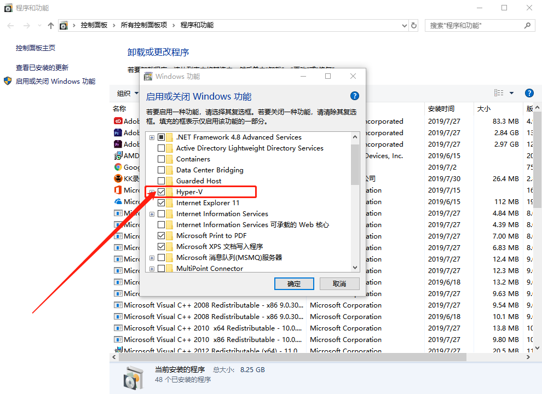Image resolution: width=542 pixels, height=394 pixels.
Task: Click the up arrow navigation button
Action: pyautogui.click(x=51, y=25)
